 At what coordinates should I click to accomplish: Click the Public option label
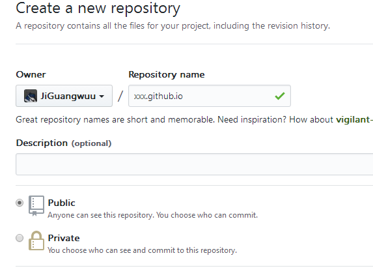click(61, 203)
